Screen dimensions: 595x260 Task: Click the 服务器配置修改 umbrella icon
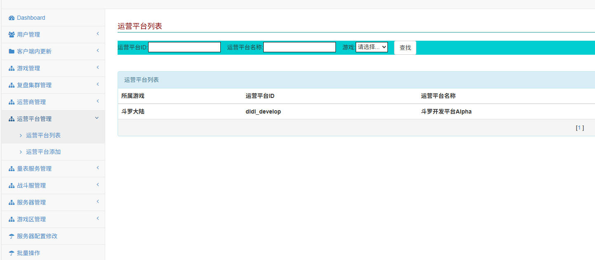[12, 237]
